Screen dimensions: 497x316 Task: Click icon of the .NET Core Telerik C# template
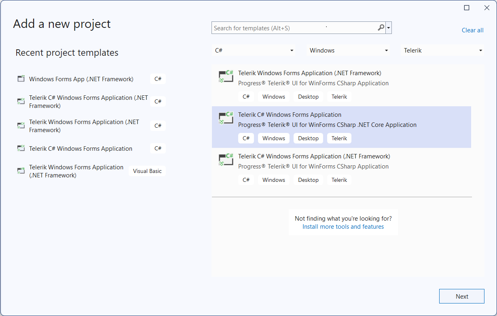coord(226,118)
